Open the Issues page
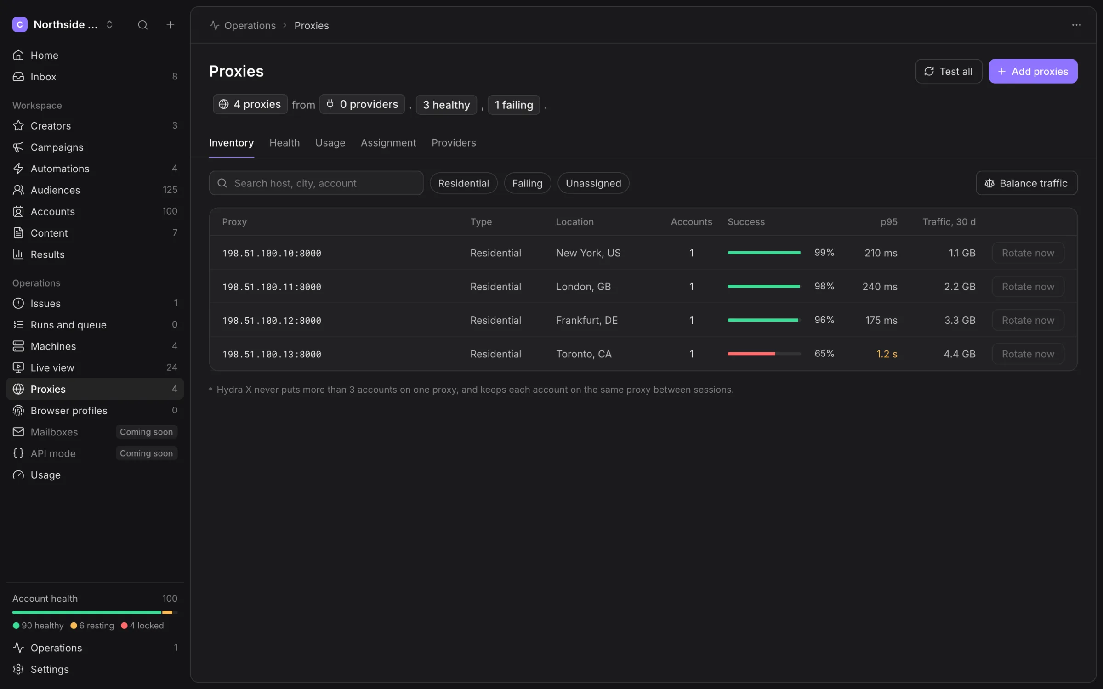1103x689 pixels. [95, 303]
